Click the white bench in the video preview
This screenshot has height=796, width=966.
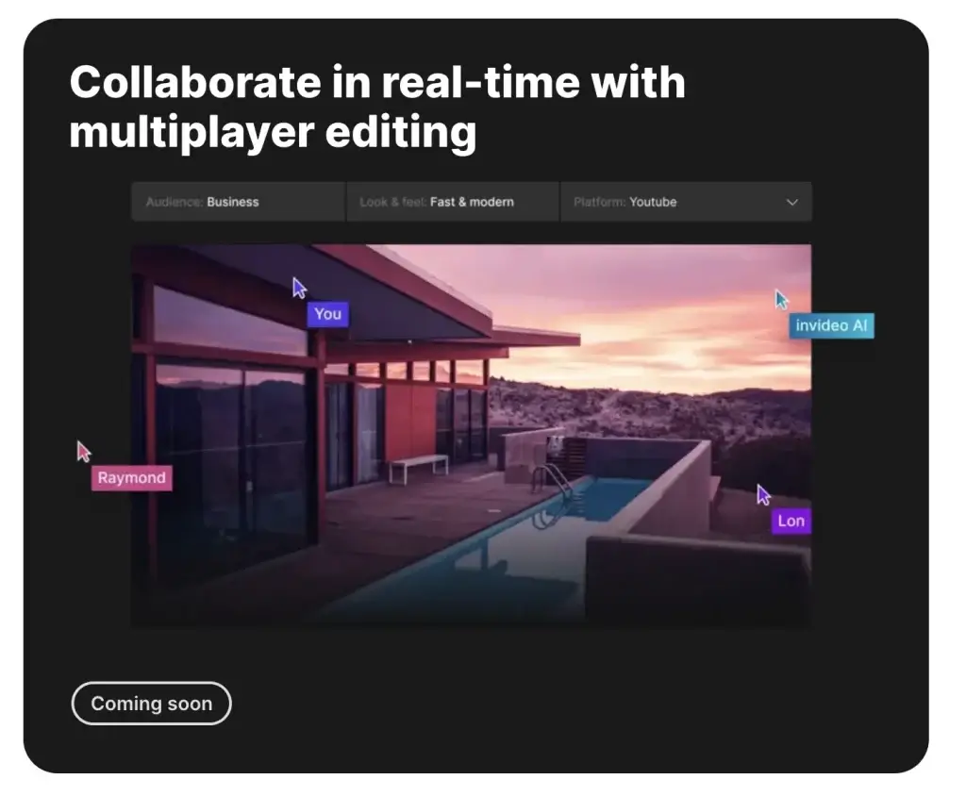[418, 464]
